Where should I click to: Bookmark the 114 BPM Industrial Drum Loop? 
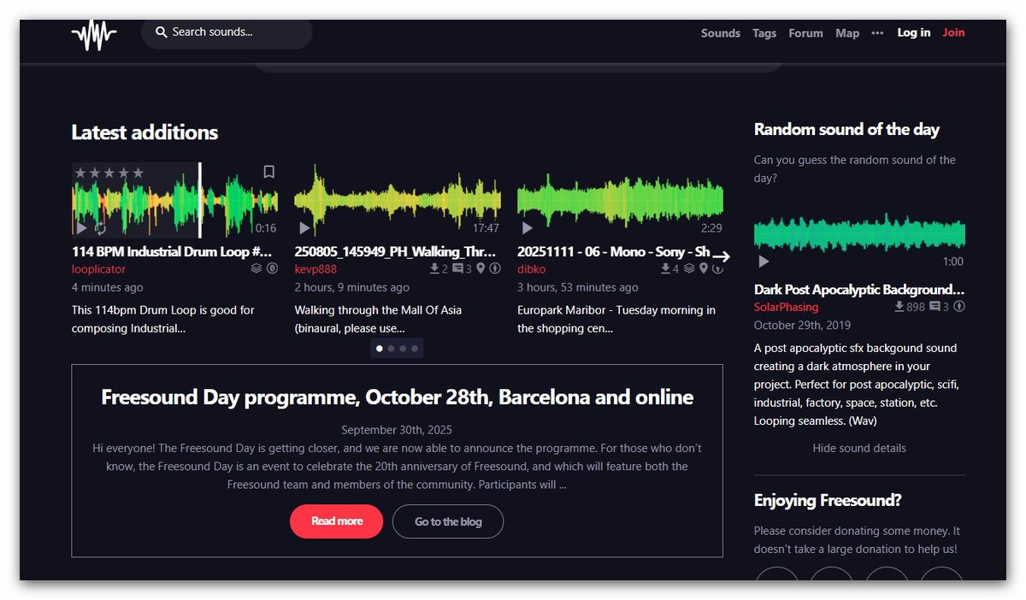pos(268,172)
